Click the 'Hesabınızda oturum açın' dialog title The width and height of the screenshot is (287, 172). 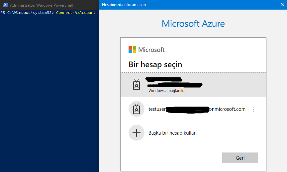(x=124, y=5)
